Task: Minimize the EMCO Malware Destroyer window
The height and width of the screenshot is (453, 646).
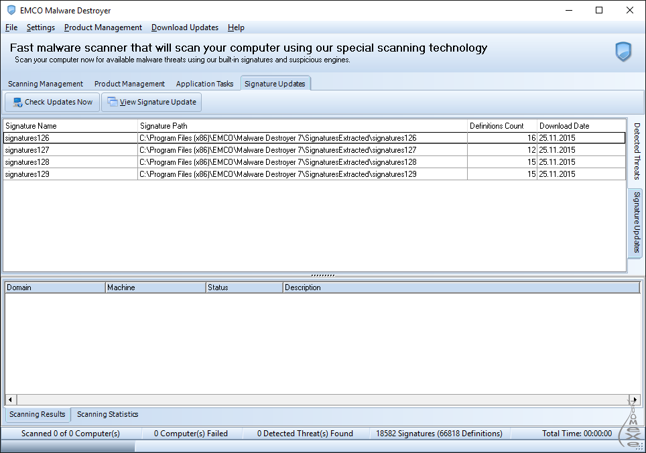Action: 569,10
